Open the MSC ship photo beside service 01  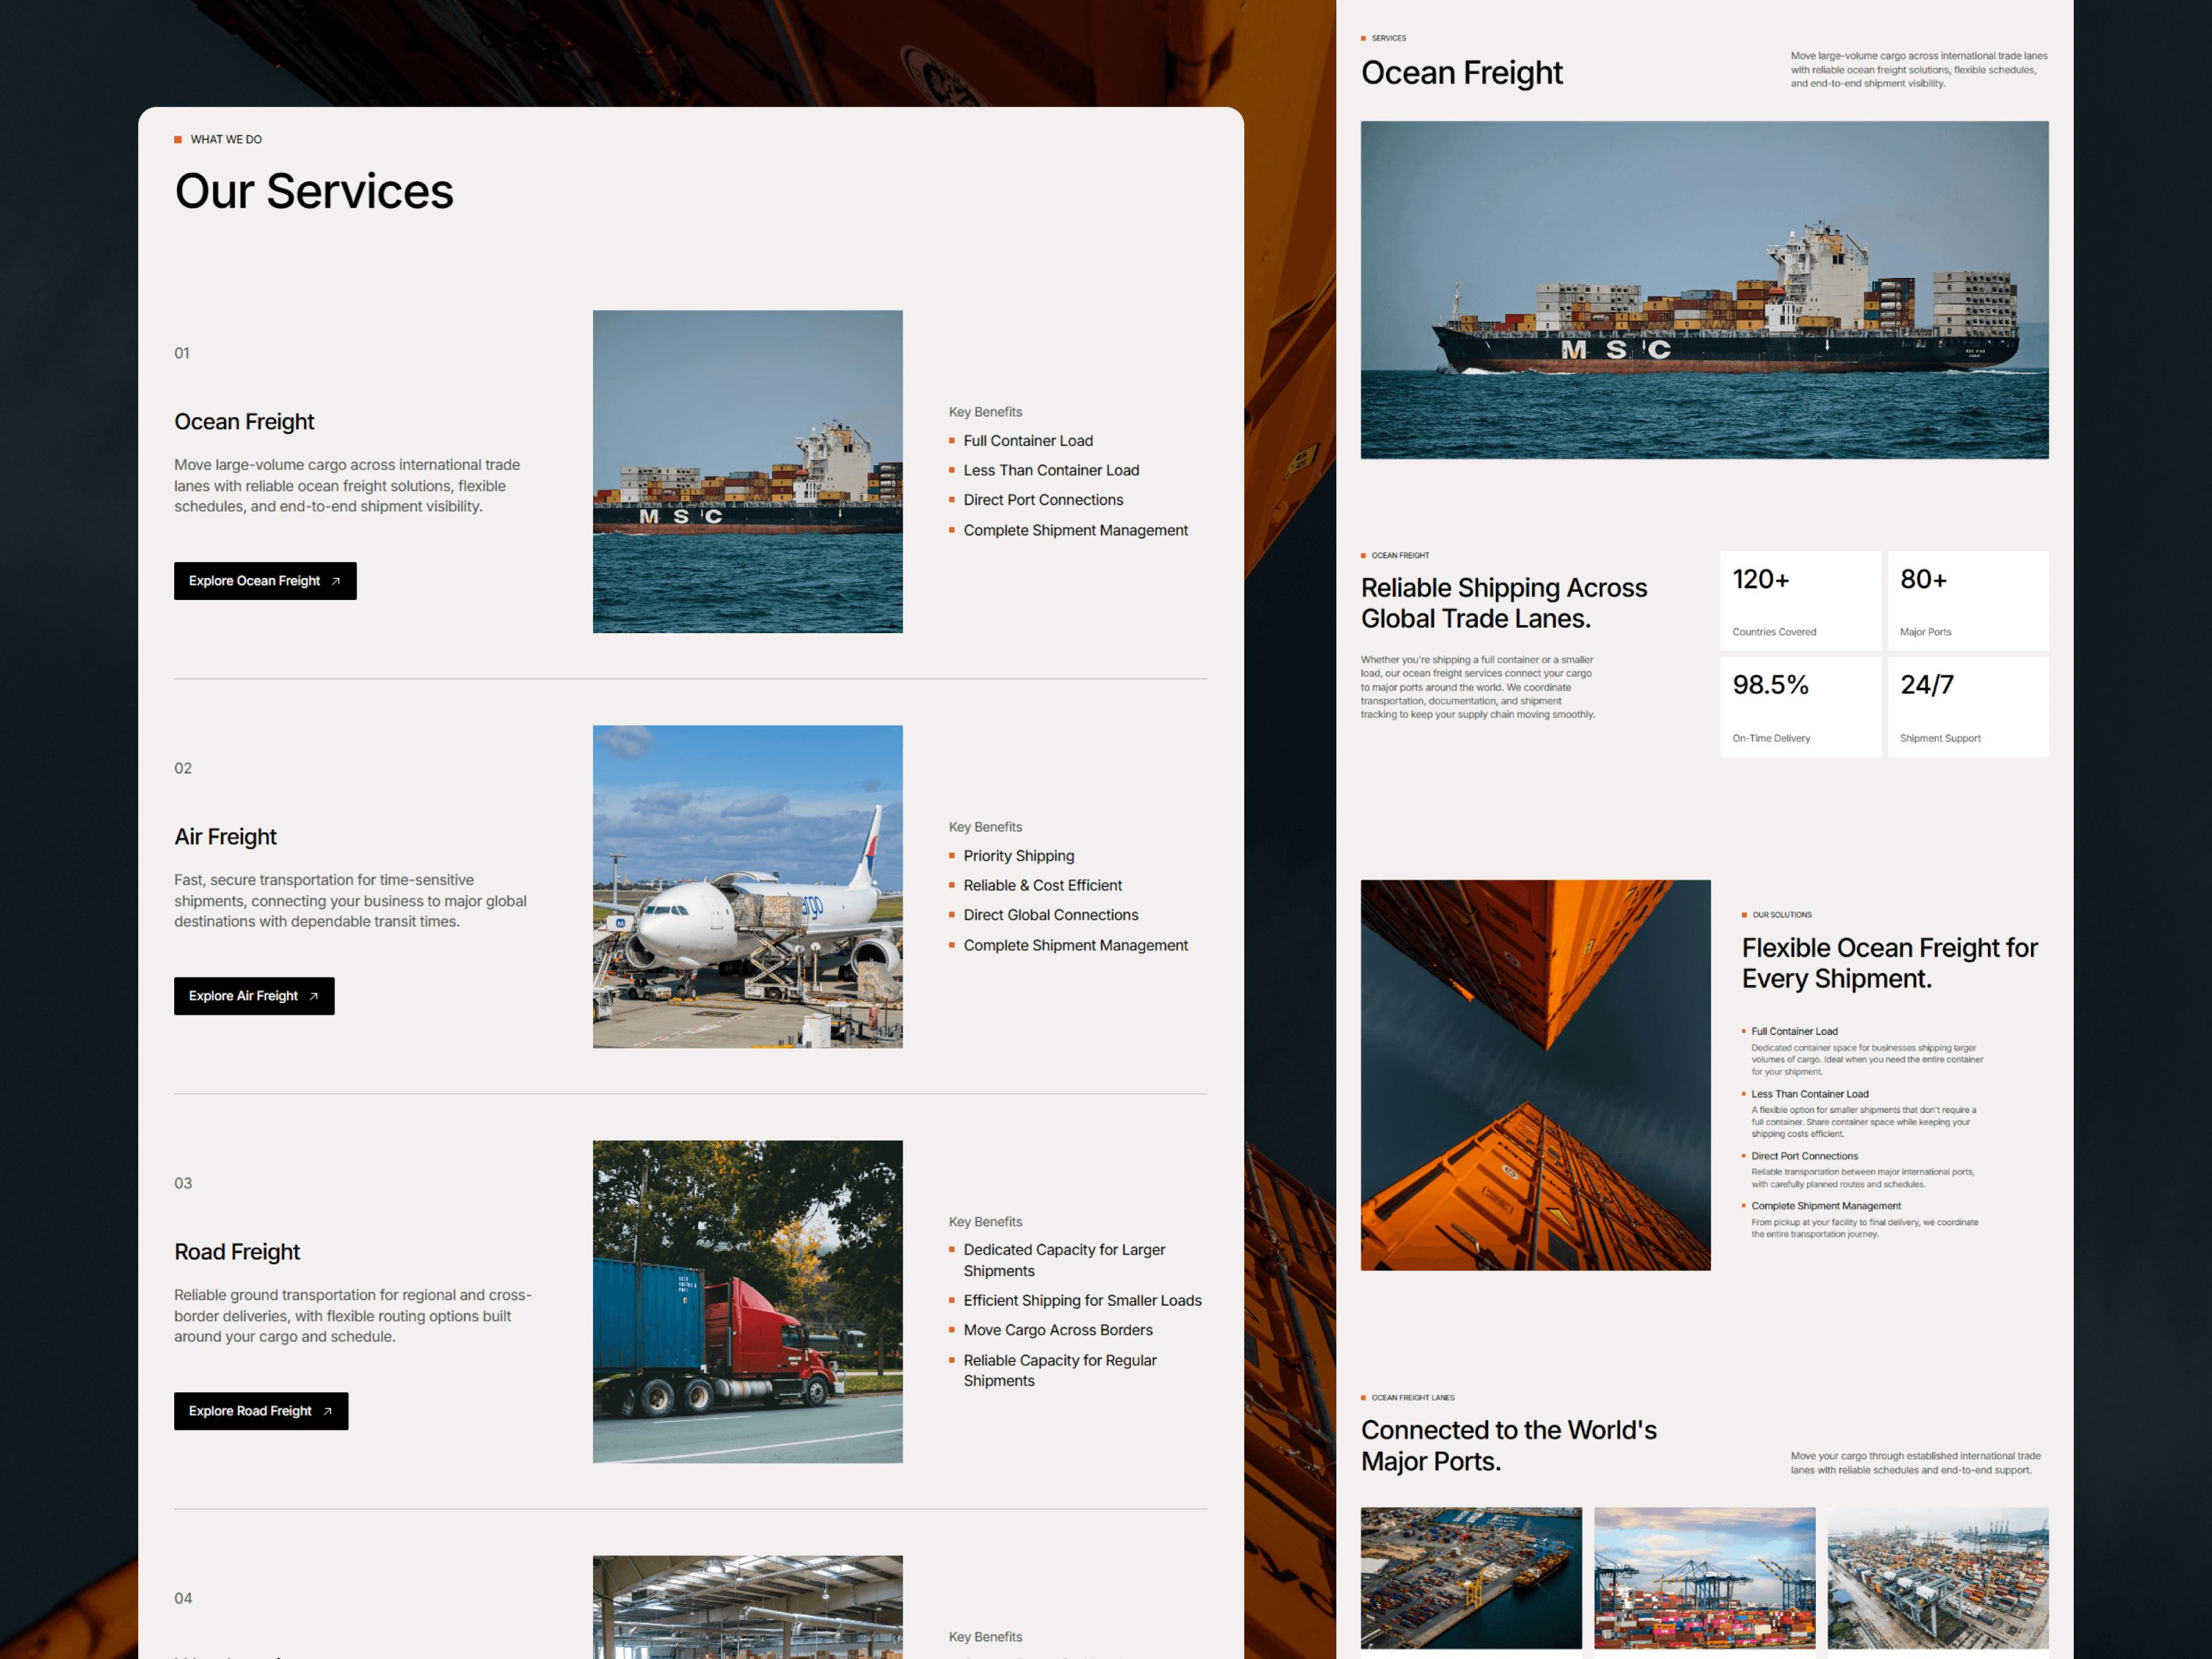747,471
